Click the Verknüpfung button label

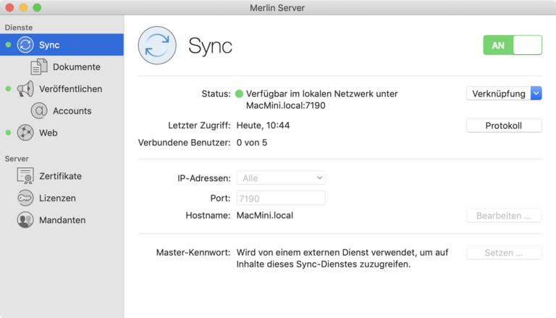pyautogui.click(x=499, y=93)
